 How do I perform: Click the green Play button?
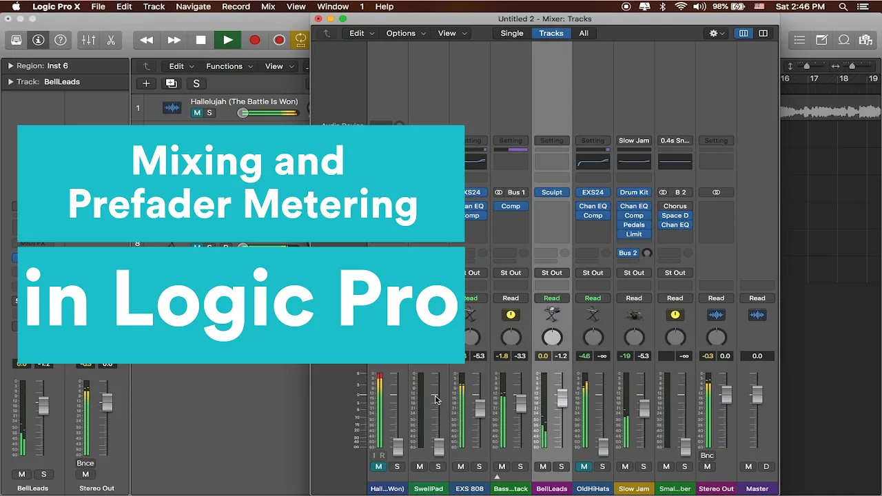pos(227,40)
